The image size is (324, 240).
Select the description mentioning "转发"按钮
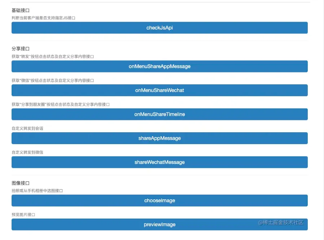(53, 57)
